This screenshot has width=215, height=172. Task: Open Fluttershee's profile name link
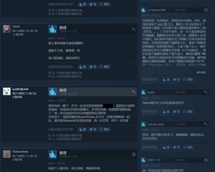(20, 151)
